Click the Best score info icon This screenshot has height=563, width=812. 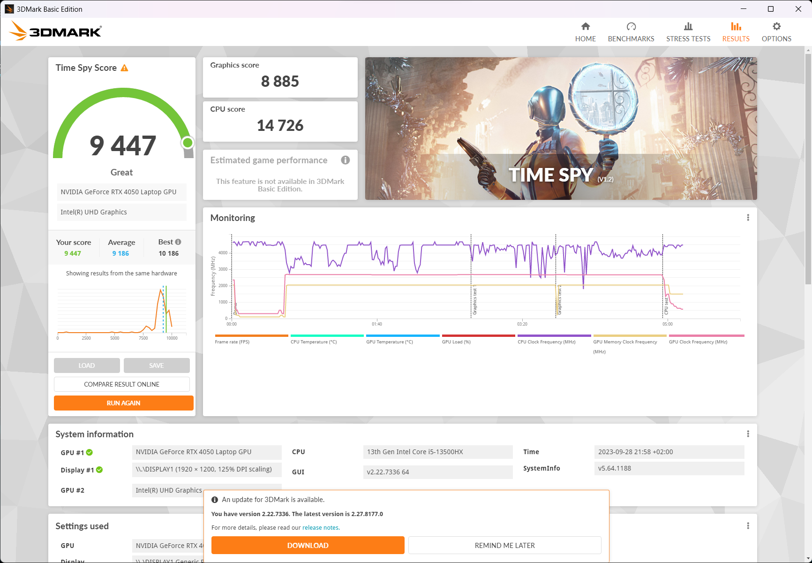[178, 242]
